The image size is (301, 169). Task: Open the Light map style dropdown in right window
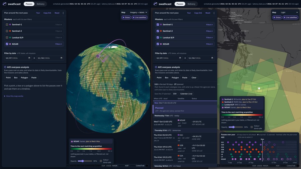pos(289,12)
